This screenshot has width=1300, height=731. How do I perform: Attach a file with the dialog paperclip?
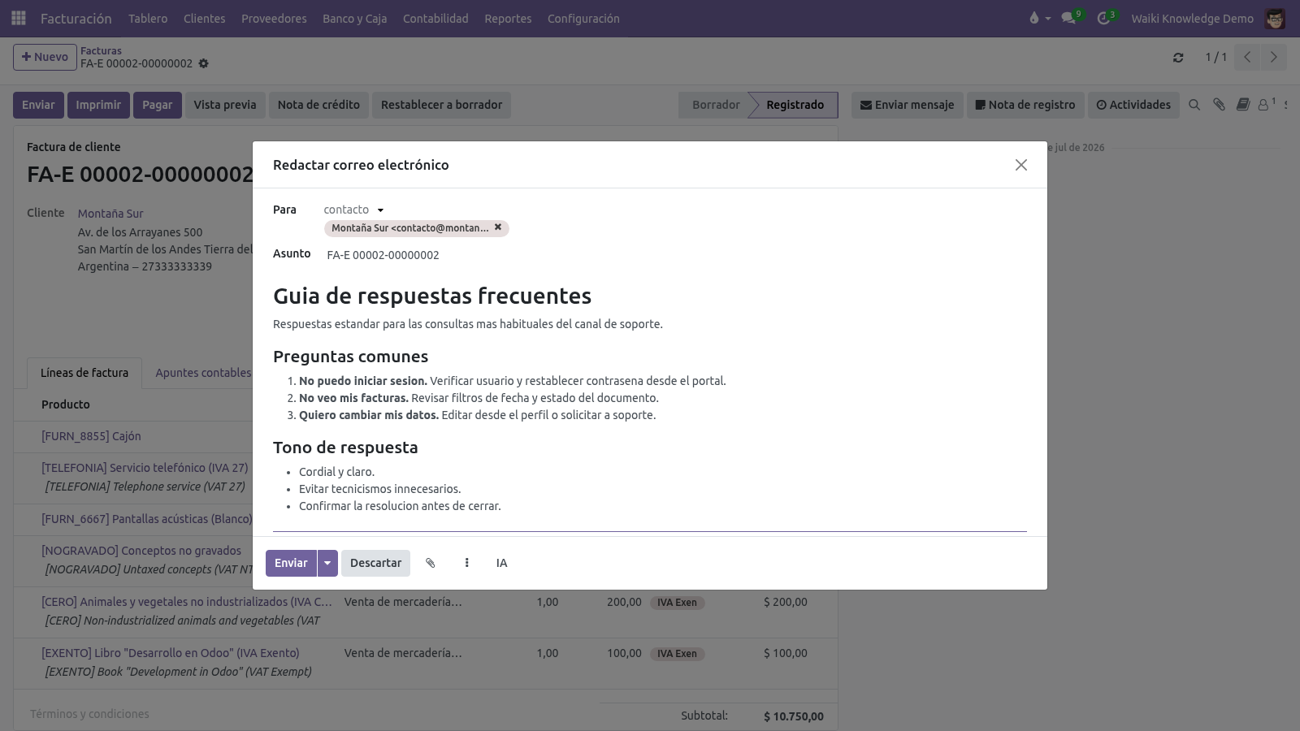[431, 563]
